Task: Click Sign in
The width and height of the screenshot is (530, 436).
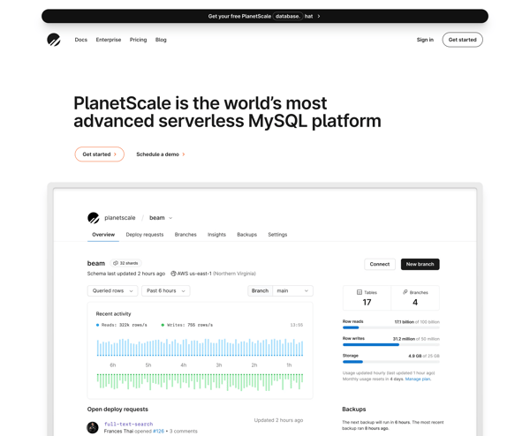Action: tap(425, 40)
